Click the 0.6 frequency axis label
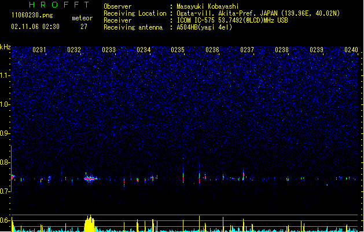The width and height of the screenshot is (364, 232). [5, 220]
